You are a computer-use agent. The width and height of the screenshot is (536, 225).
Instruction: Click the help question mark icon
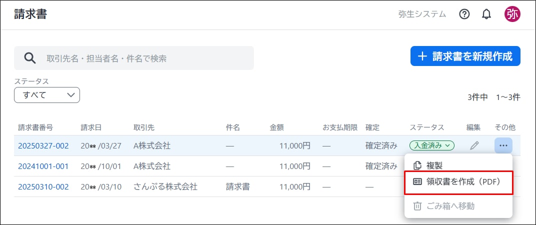coord(464,14)
